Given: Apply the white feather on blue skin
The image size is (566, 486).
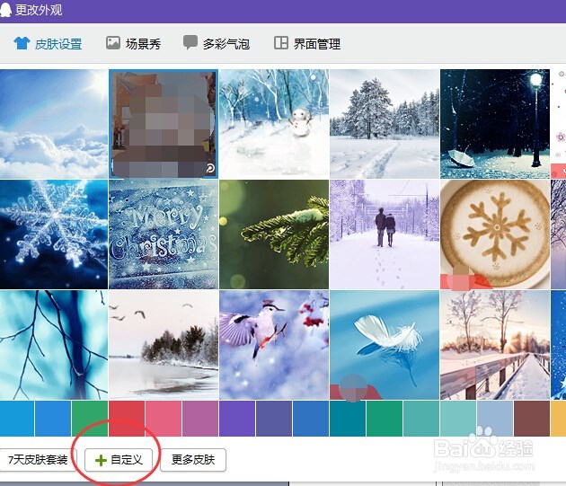Looking at the screenshot, I should point(385,345).
